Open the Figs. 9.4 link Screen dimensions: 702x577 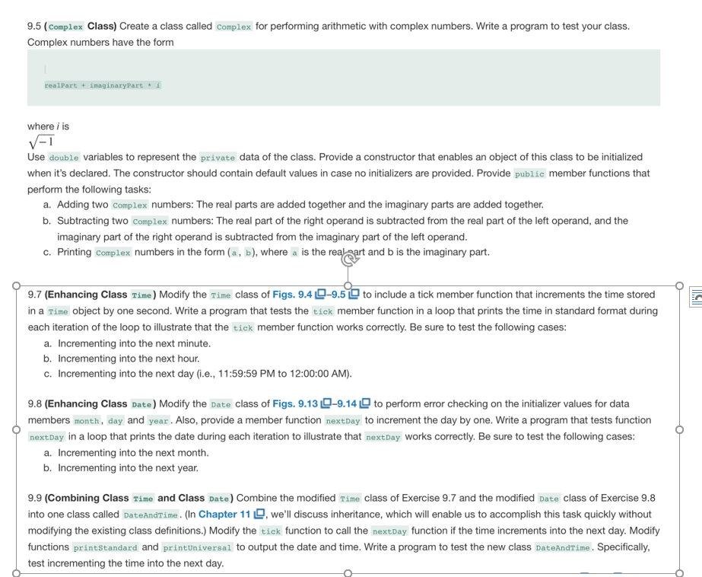[x=292, y=295]
